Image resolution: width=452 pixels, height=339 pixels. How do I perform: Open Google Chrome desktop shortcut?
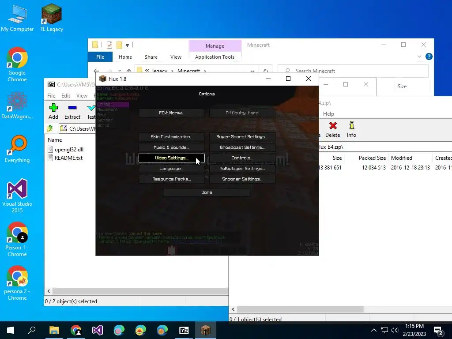pos(17,64)
